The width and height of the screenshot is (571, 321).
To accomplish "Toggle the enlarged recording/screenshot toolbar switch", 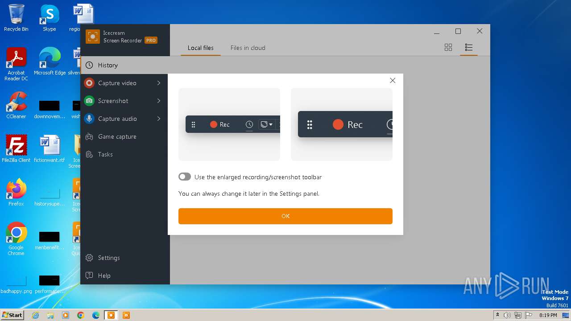I will click(185, 177).
